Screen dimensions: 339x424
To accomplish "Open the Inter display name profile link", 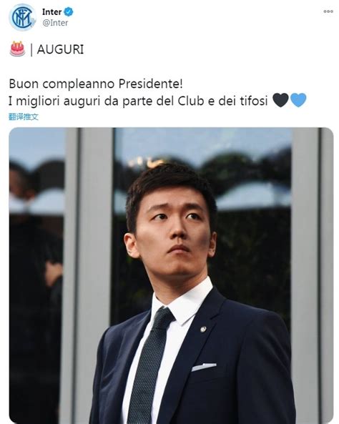I will (x=51, y=12).
